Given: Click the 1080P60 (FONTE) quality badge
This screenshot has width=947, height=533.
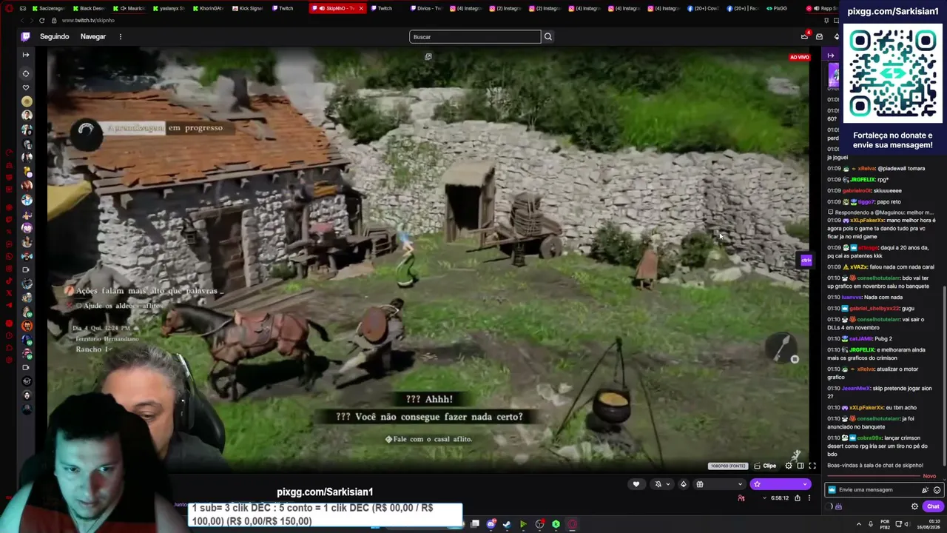Looking at the screenshot, I should coord(728,466).
